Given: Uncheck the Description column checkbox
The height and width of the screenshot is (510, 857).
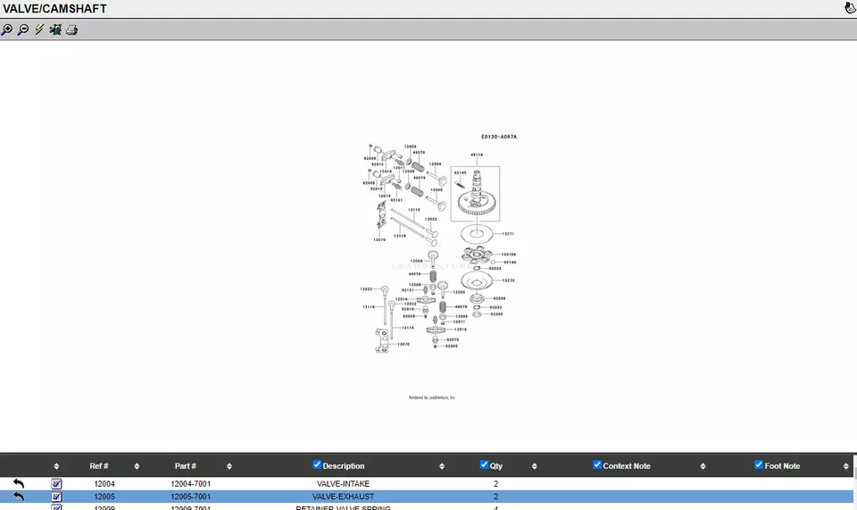Looking at the screenshot, I should pyautogui.click(x=317, y=464).
